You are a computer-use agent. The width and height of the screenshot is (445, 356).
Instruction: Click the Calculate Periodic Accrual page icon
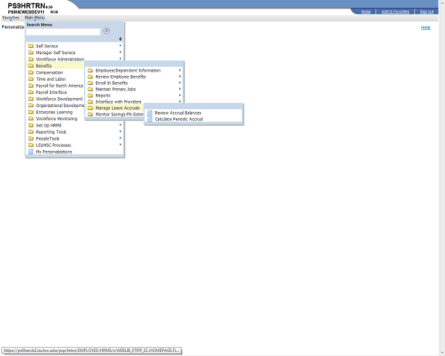150,119
